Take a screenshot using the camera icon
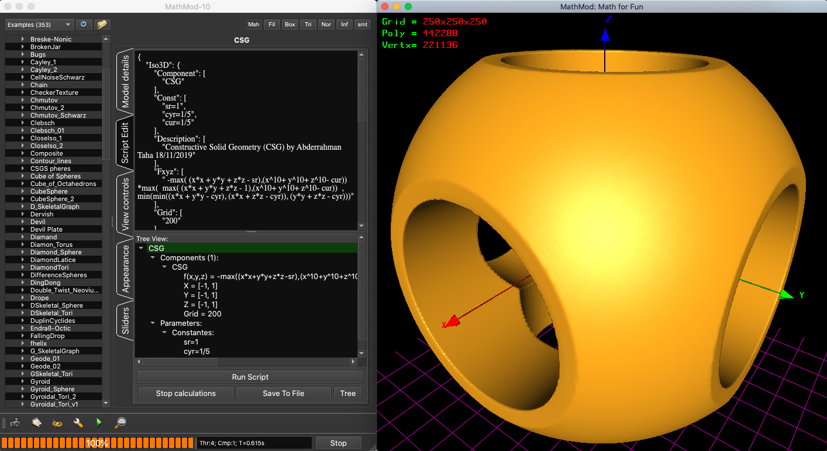Screen dimensions: 827x451 pyautogui.click(x=15, y=423)
